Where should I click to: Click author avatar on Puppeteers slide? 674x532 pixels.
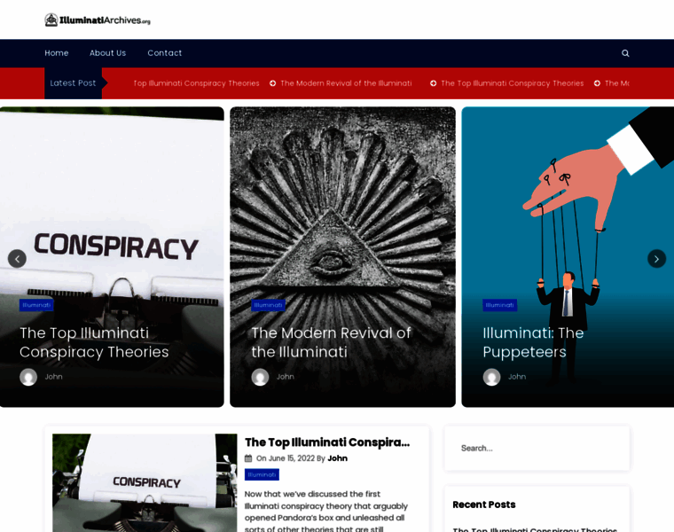pos(491,377)
